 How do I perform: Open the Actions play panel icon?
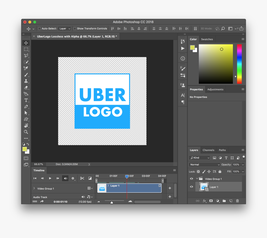[x=183, y=48]
